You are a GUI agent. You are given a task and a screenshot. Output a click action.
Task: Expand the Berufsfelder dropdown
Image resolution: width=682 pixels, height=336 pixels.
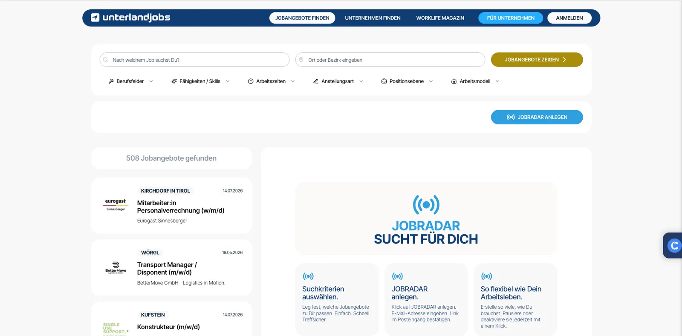click(x=130, y=81)
